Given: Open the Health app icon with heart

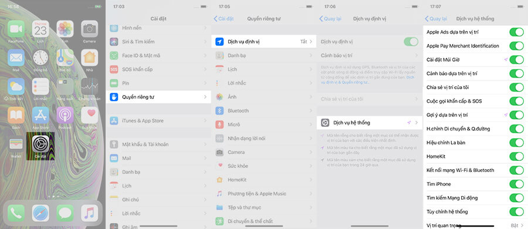Looking at the screenshot, I should [90, 115].
